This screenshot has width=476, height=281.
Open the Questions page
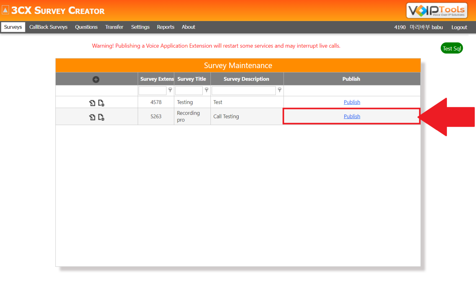[x=86, y=27]
